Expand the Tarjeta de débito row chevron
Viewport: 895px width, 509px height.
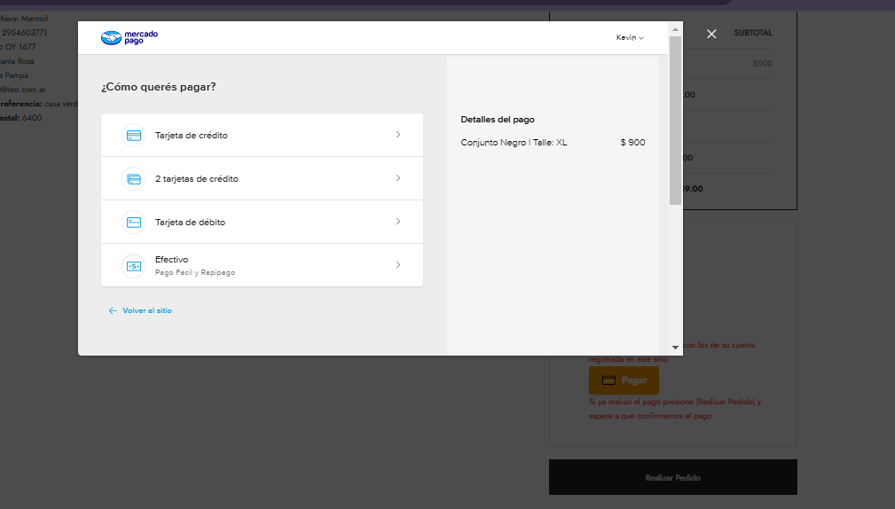[398, 222]
